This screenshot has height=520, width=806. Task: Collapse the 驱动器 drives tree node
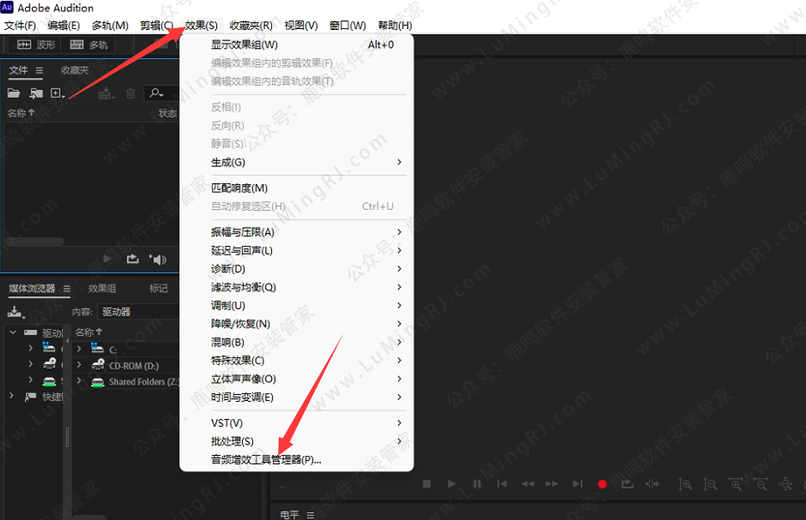(11, 333)
